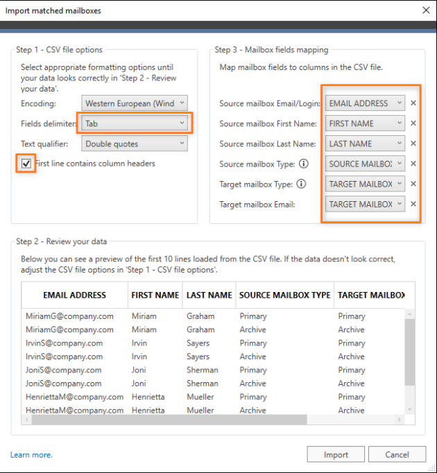The image size is (437, 473).
Task: Clear the Target mailbox Type mapping
Action: point(413,184)
